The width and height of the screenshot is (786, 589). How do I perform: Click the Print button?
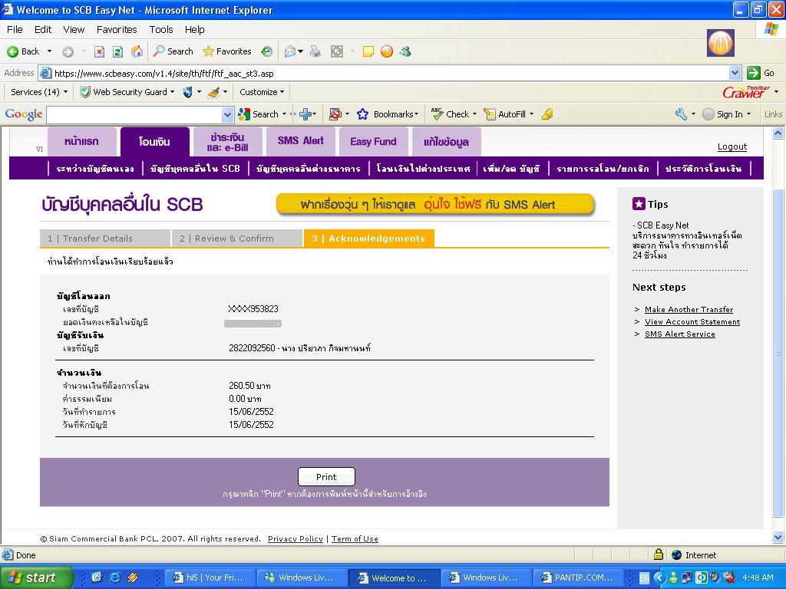(x=326, y=477)
